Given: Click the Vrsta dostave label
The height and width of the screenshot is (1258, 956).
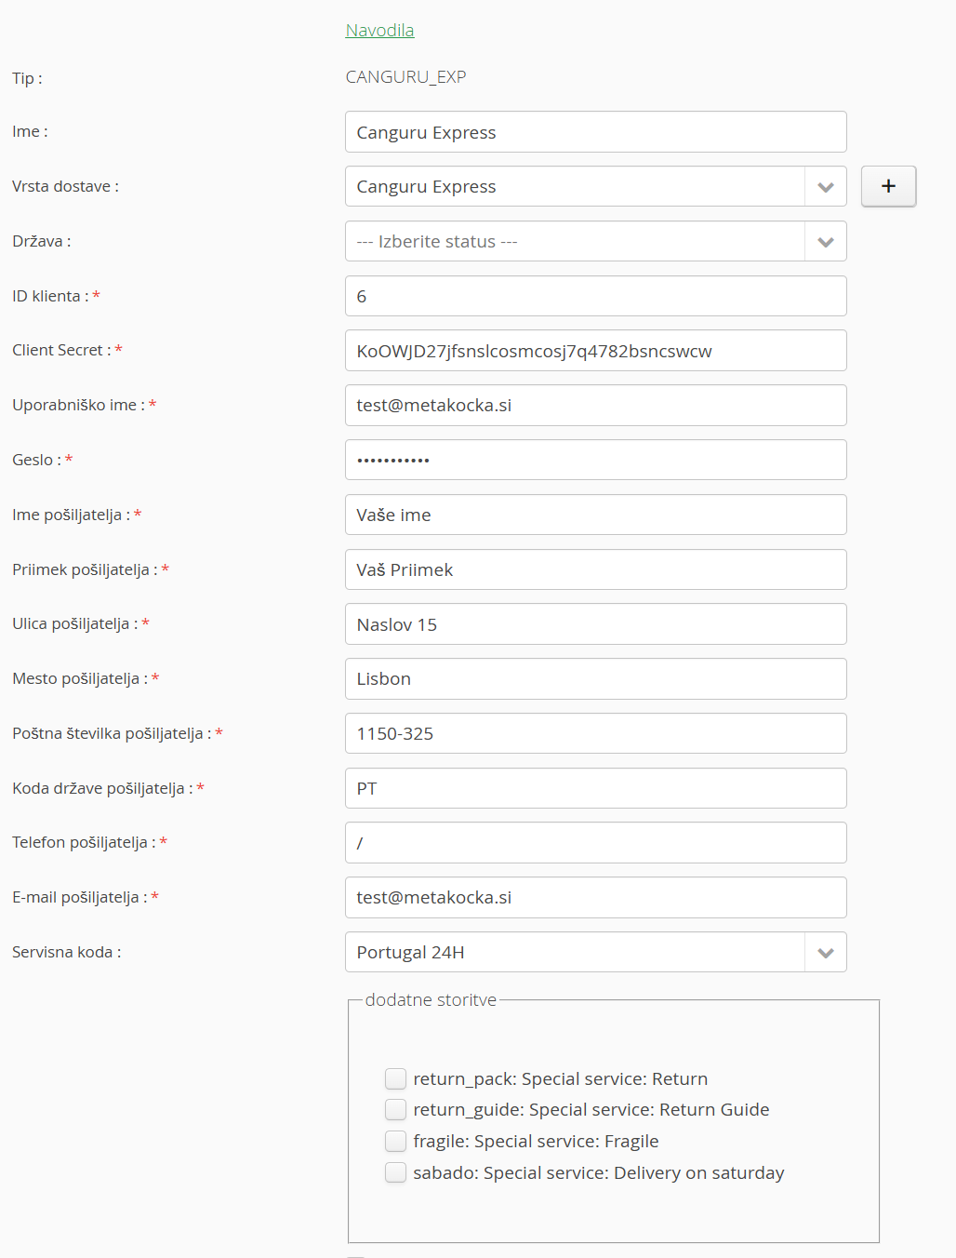Looking at the screenshot, I should (65, 186).
